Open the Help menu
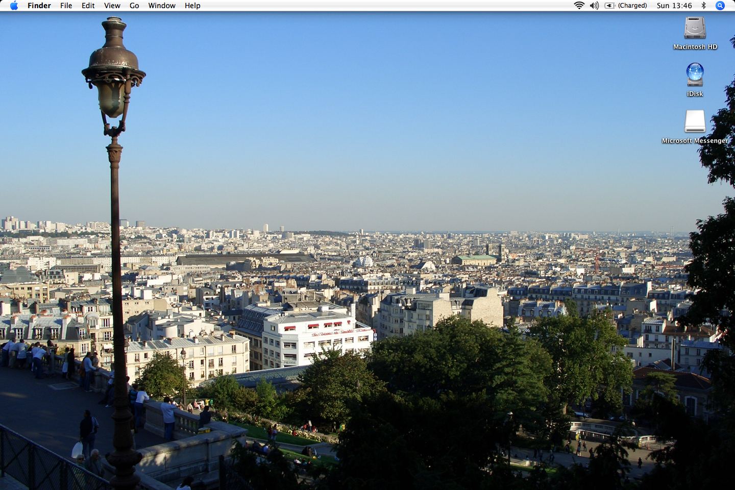The height and width of the screenshot is (490, 735). click(x=192, y=6)
